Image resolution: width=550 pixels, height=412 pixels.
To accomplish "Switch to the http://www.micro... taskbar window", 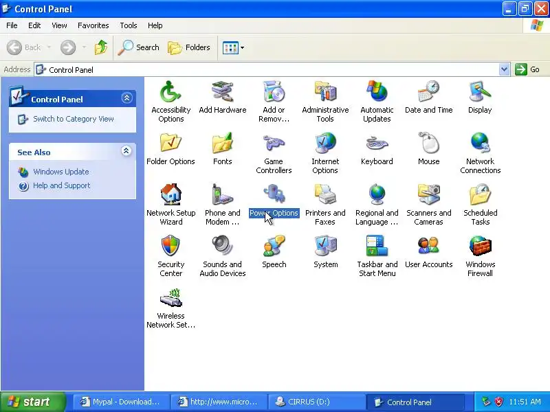I will 218,402.
